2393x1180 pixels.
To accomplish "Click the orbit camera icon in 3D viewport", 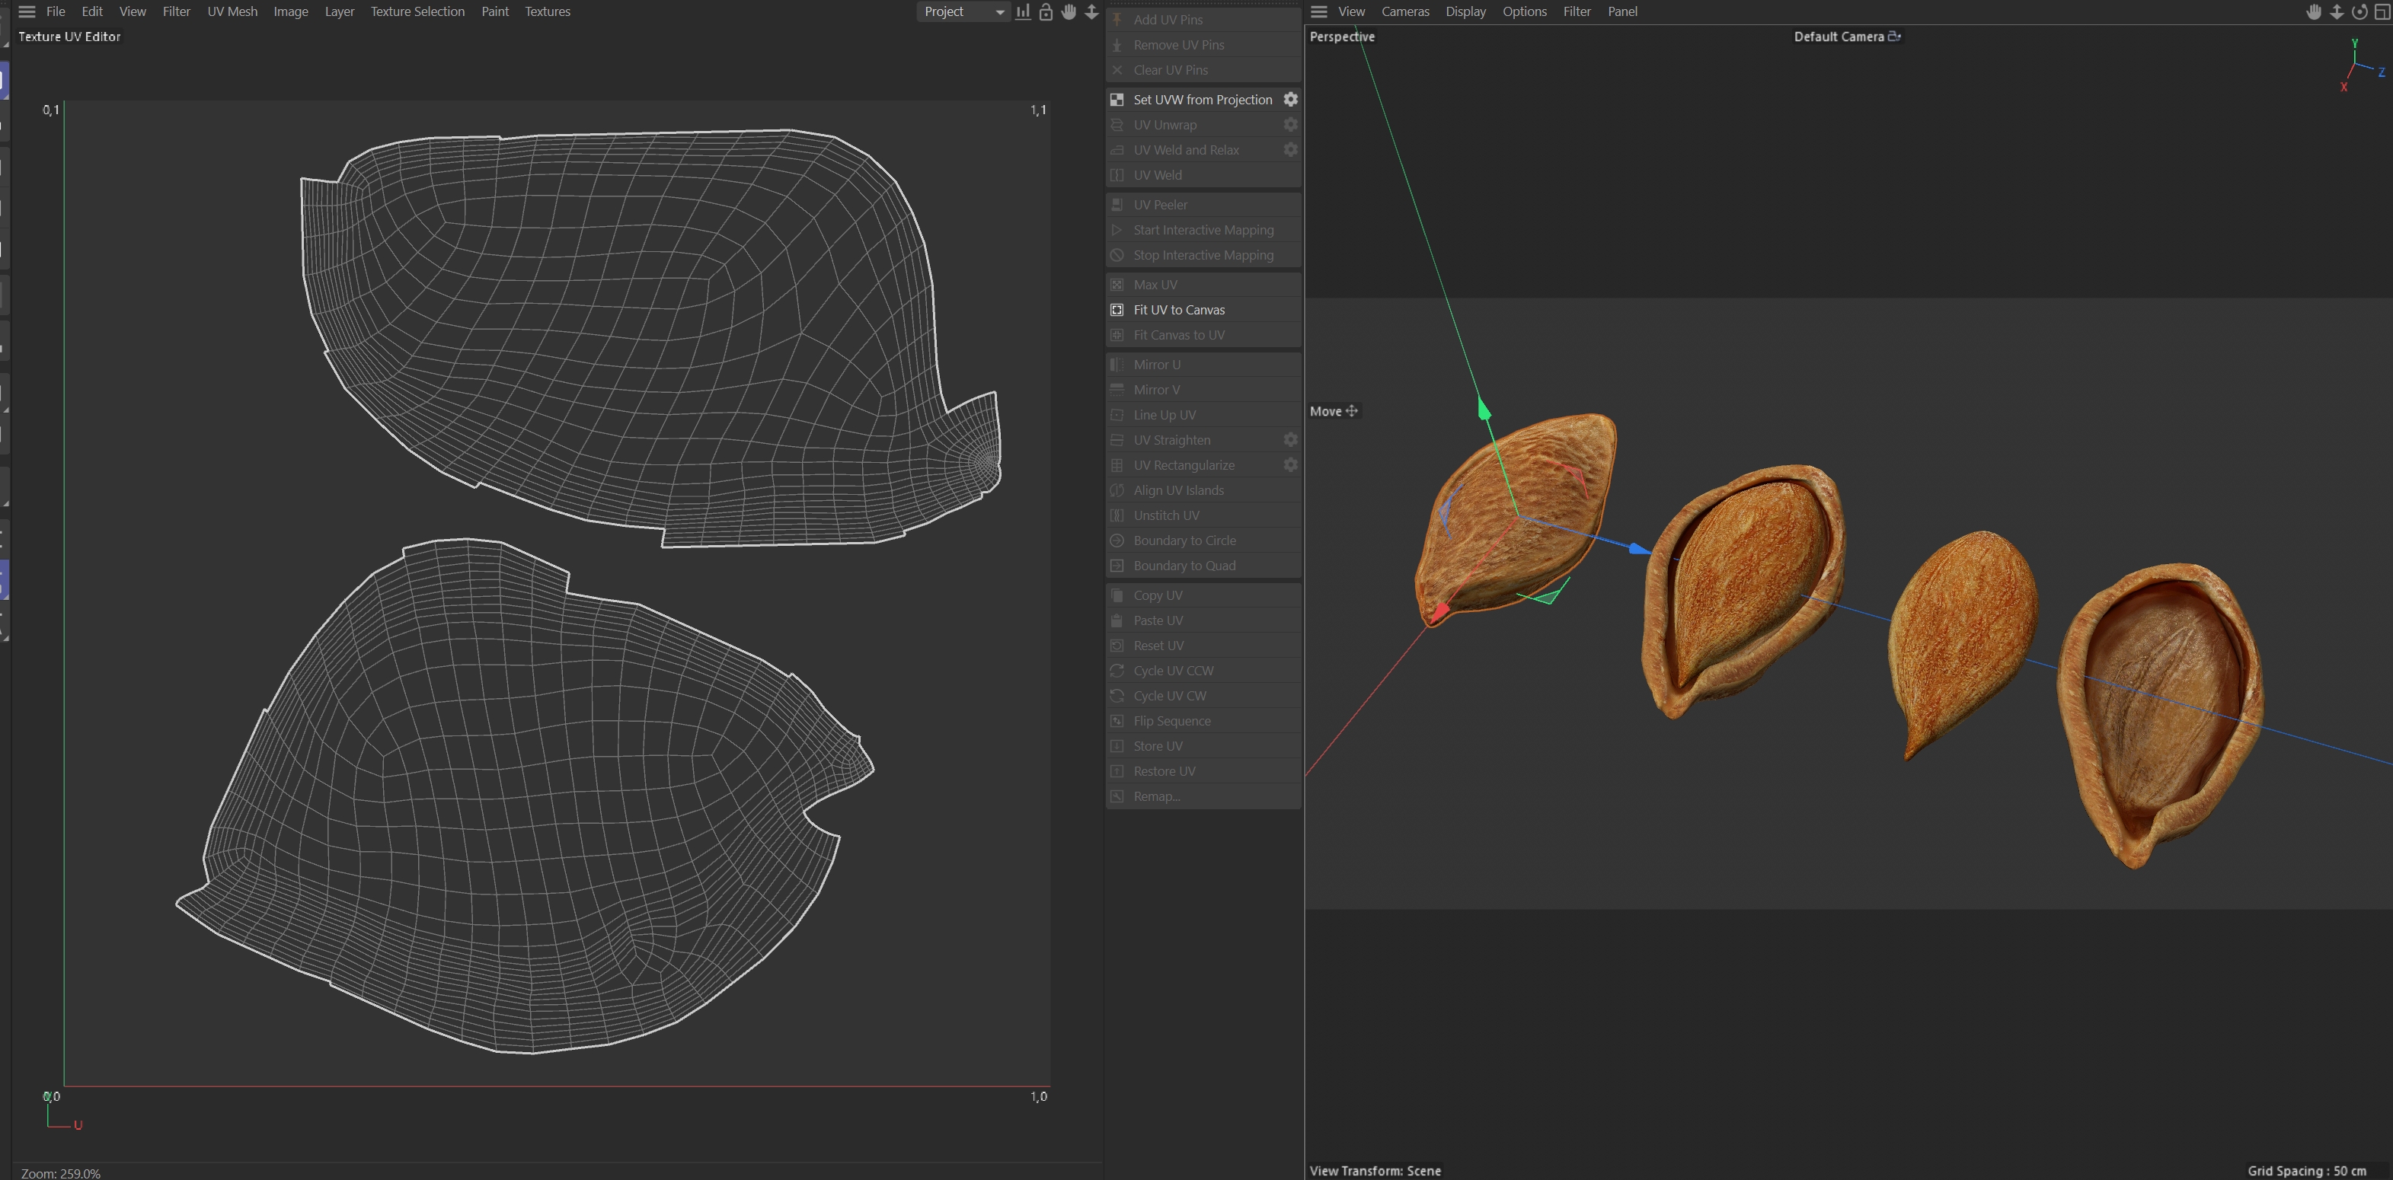I will [2359, 12].
